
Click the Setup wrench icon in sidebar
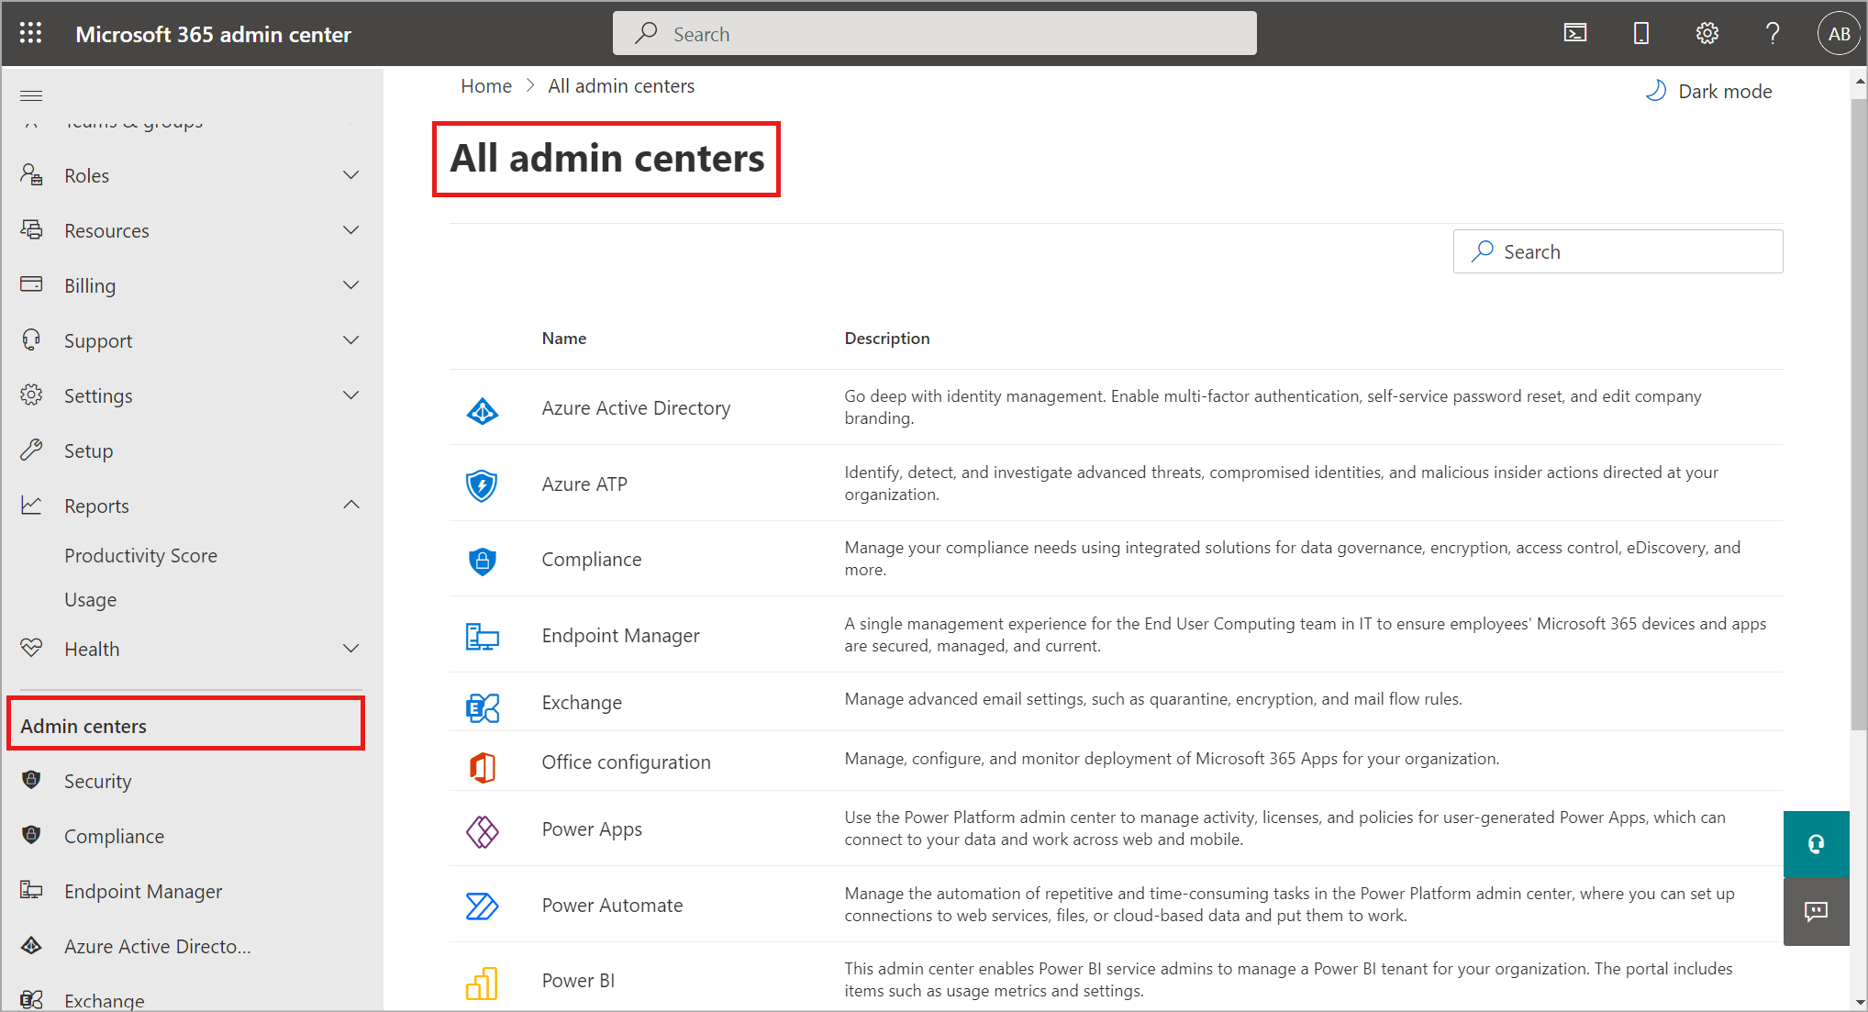click(31, 450)
